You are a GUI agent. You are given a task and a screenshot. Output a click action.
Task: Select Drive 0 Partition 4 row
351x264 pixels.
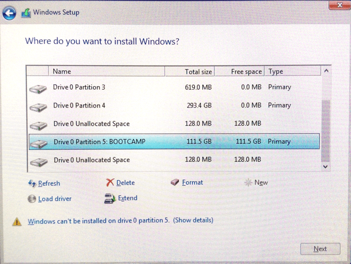pos(174,105)
